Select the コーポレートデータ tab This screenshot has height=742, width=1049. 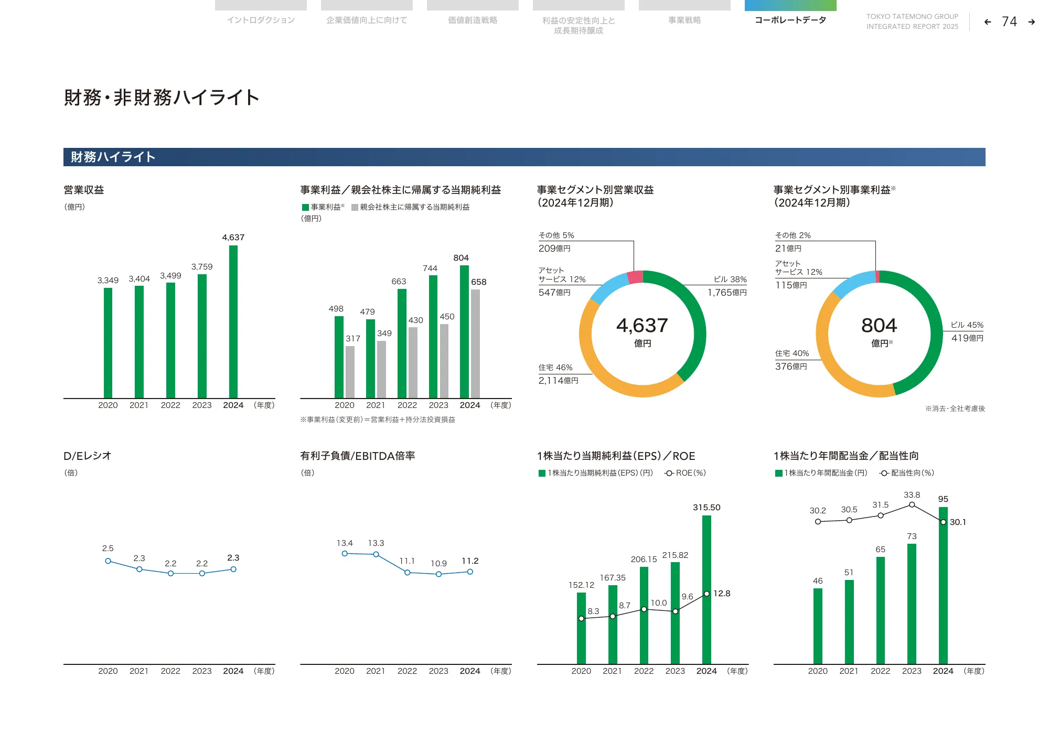pyautogui.click(x=790, y=20)
